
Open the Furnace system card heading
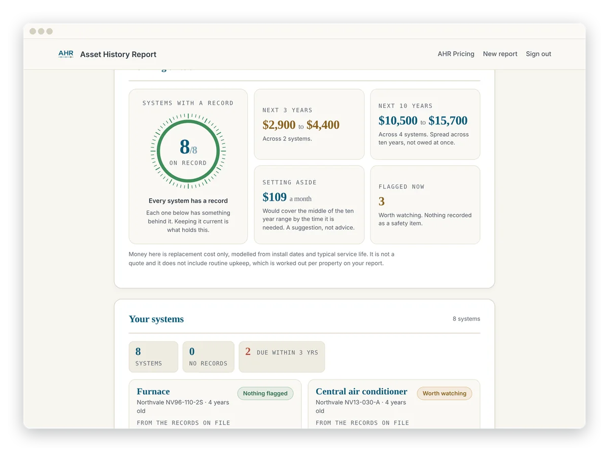coord(153,391)
